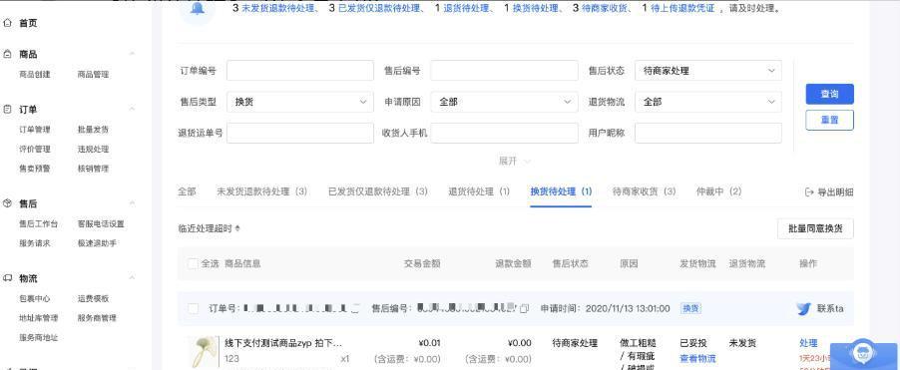The width and height of the screenshot is (900, 370).
Task: Open 违规处理 in sidebar
Action: point(93,150)
